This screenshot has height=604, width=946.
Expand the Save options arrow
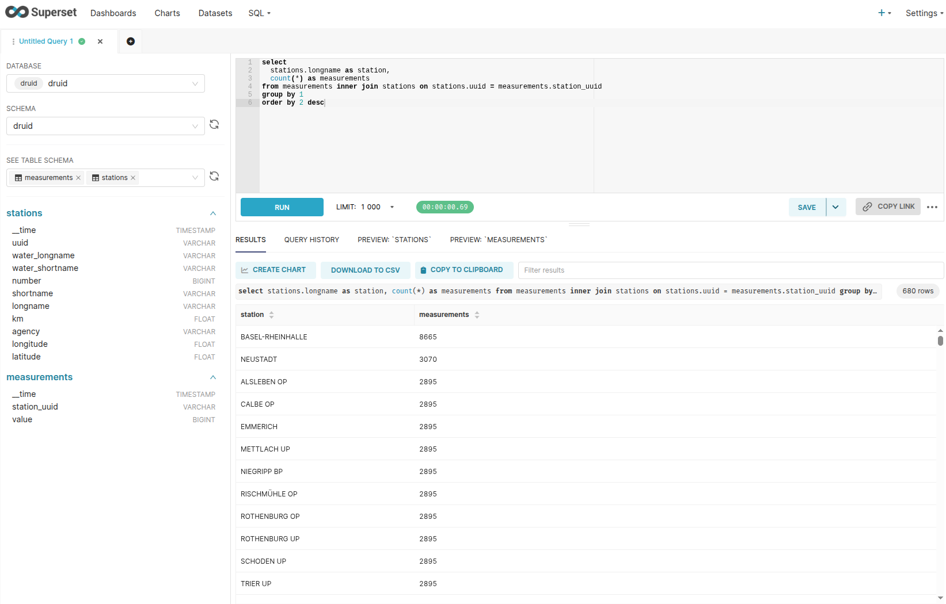coord(835,207)
